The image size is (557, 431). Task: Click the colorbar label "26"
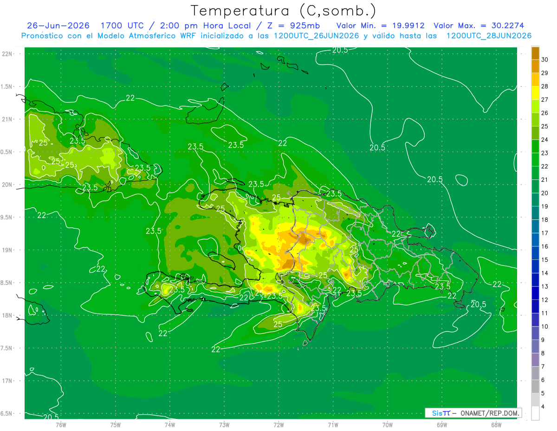(x=545, y=113)
